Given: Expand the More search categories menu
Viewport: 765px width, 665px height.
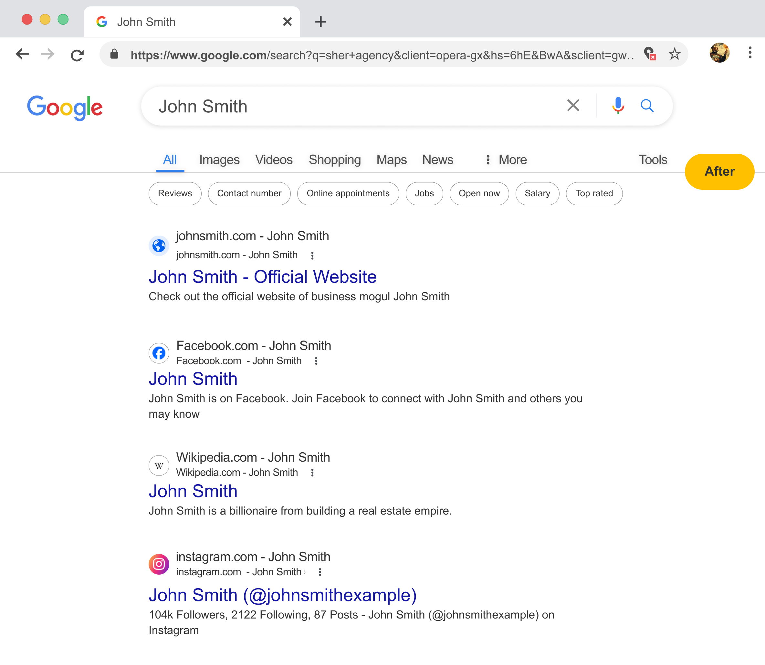Looking at the screenshot, I should (x=506, y=159).
